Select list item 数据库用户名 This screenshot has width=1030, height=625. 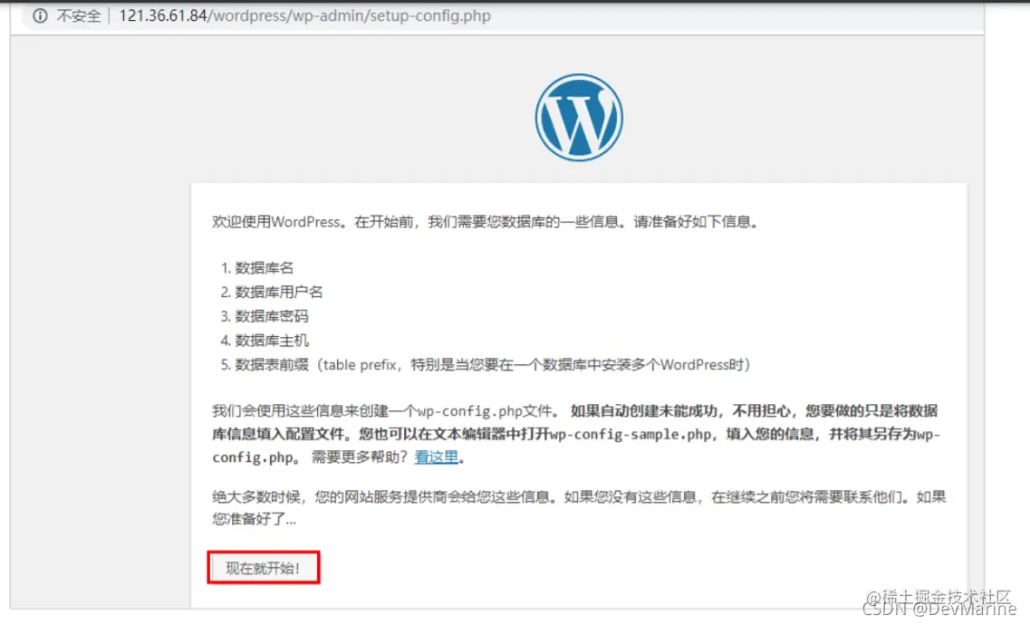click(278, 293)
